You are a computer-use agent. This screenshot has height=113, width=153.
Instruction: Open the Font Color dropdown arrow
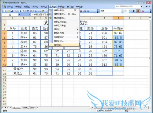(x=145, y=11)
